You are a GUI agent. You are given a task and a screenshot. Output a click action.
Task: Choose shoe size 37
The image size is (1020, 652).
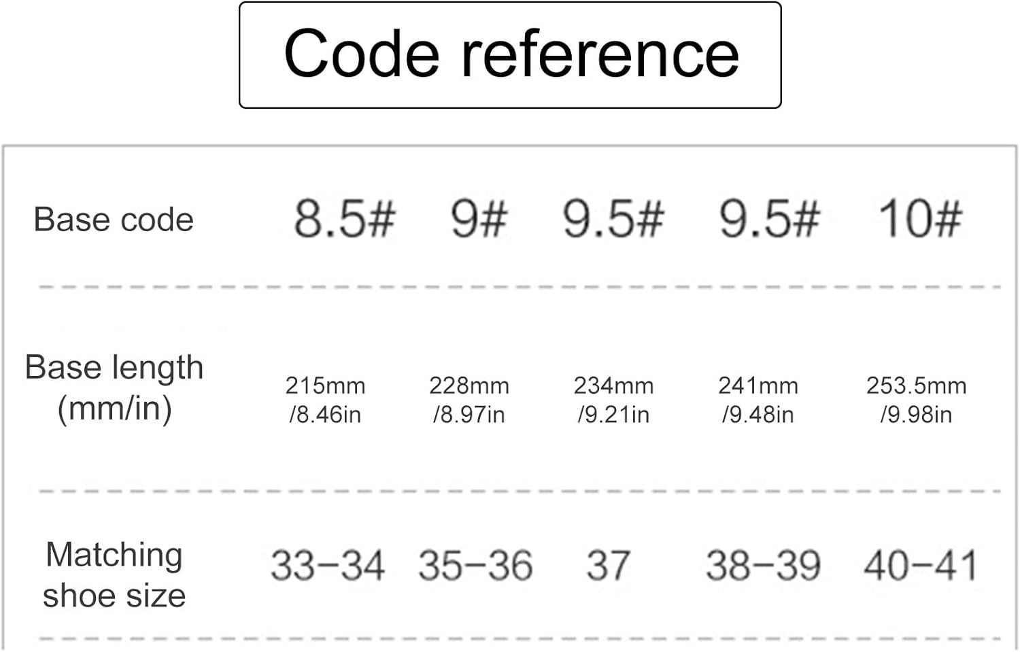pos(608,565)
